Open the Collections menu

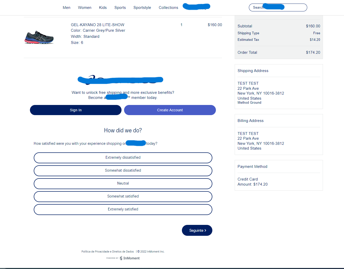[168, 7]
